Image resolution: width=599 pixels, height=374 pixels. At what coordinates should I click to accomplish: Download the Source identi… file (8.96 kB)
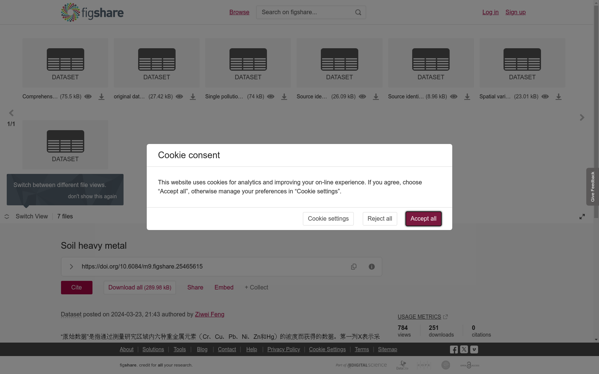tap(467, 96)
